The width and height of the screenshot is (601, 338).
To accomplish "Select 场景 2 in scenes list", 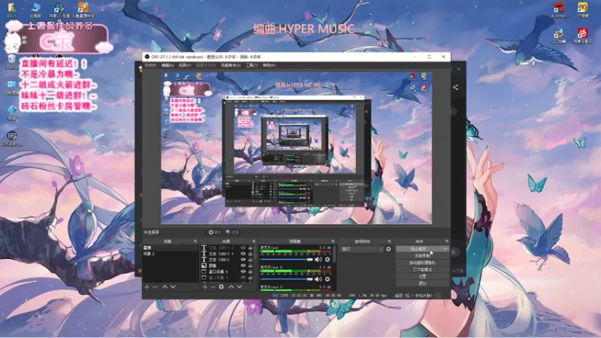I will click(x=171, y=254).
